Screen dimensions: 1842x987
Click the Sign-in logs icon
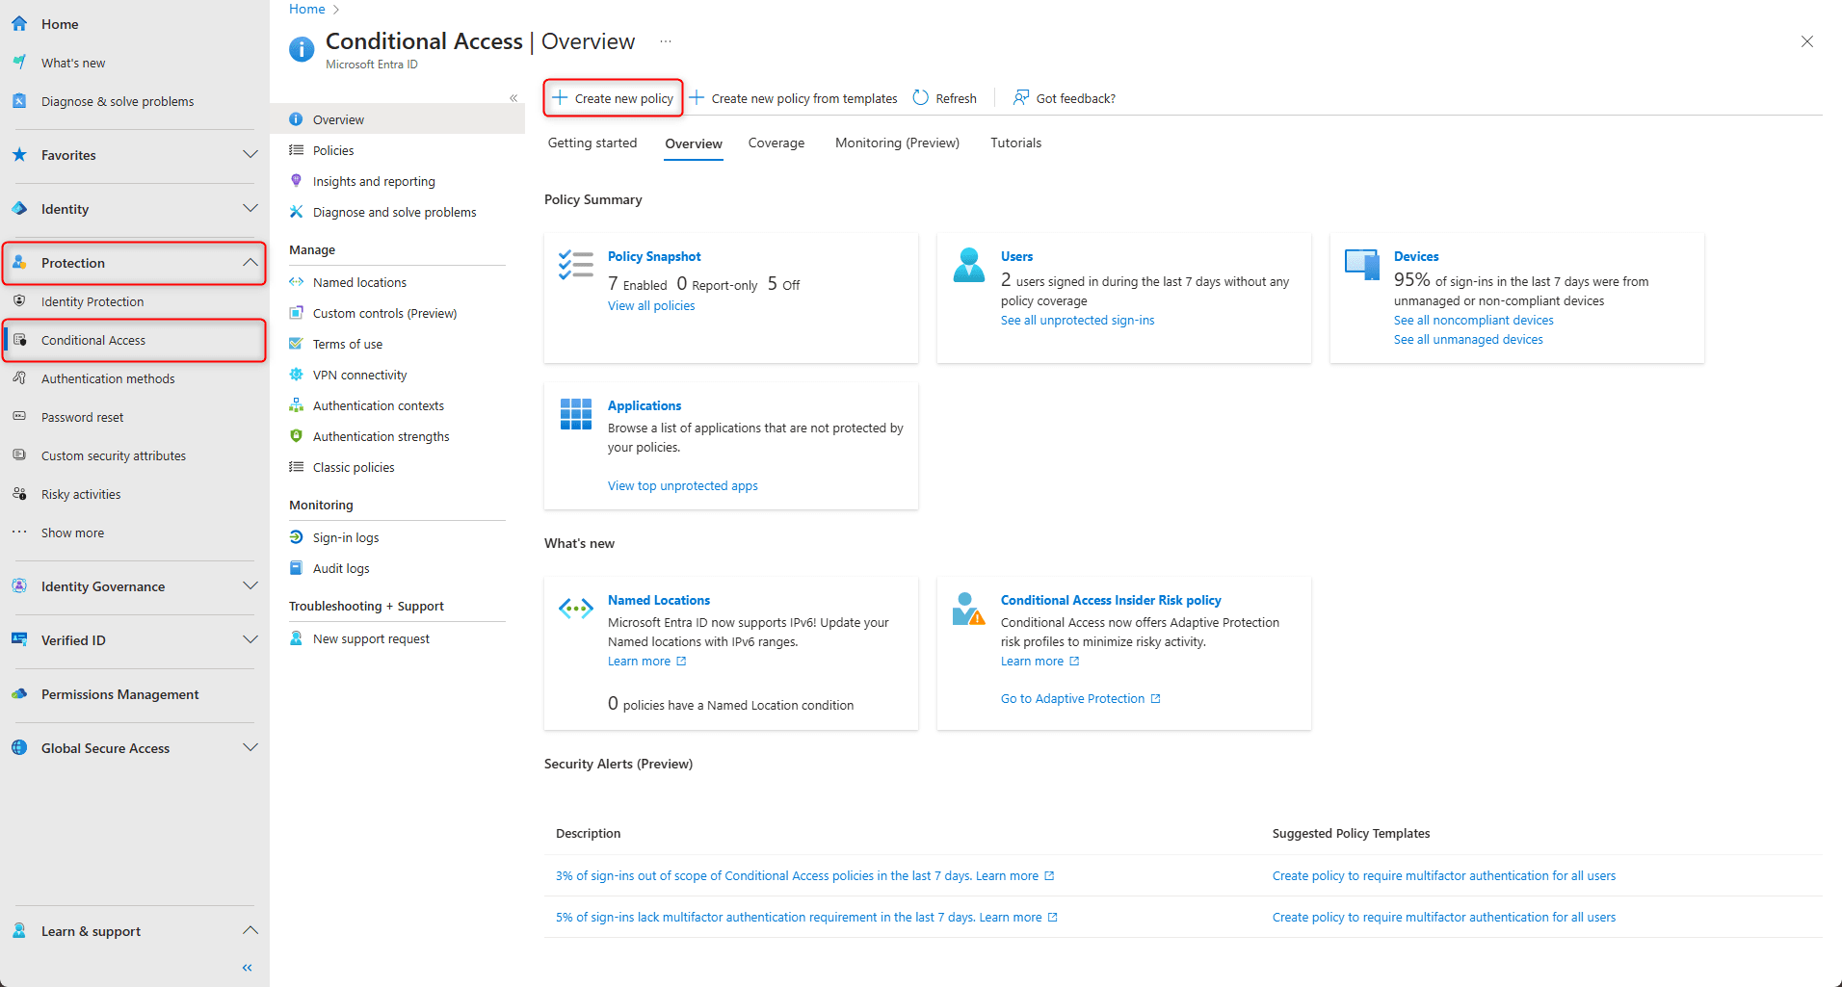click(297, 537)
